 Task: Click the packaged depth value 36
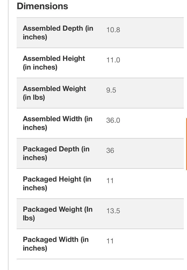(110, 150)
